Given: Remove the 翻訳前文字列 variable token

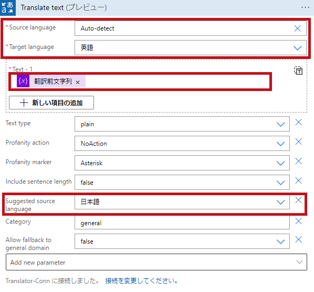Looking at the screenshot, I should (78, 82).
